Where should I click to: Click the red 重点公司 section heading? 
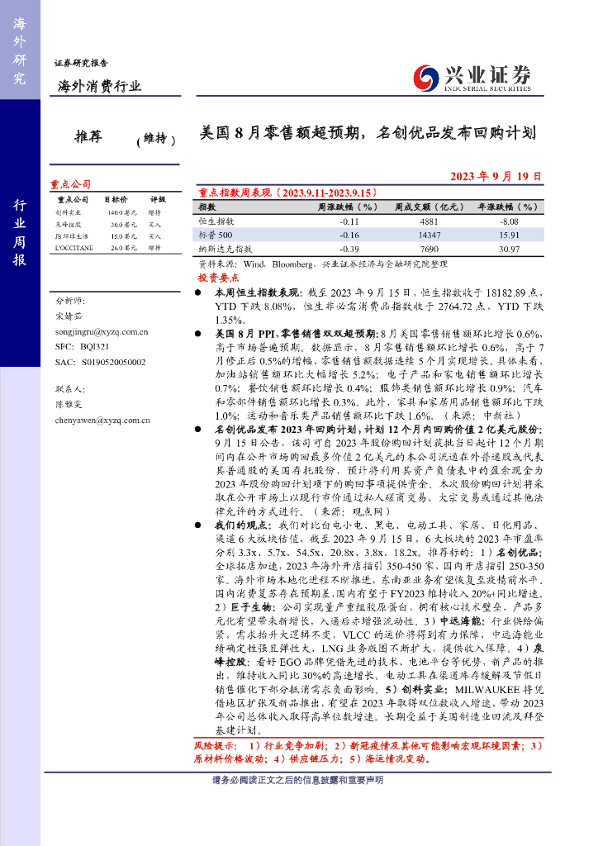pyautogui.click(x=70, y=184)
